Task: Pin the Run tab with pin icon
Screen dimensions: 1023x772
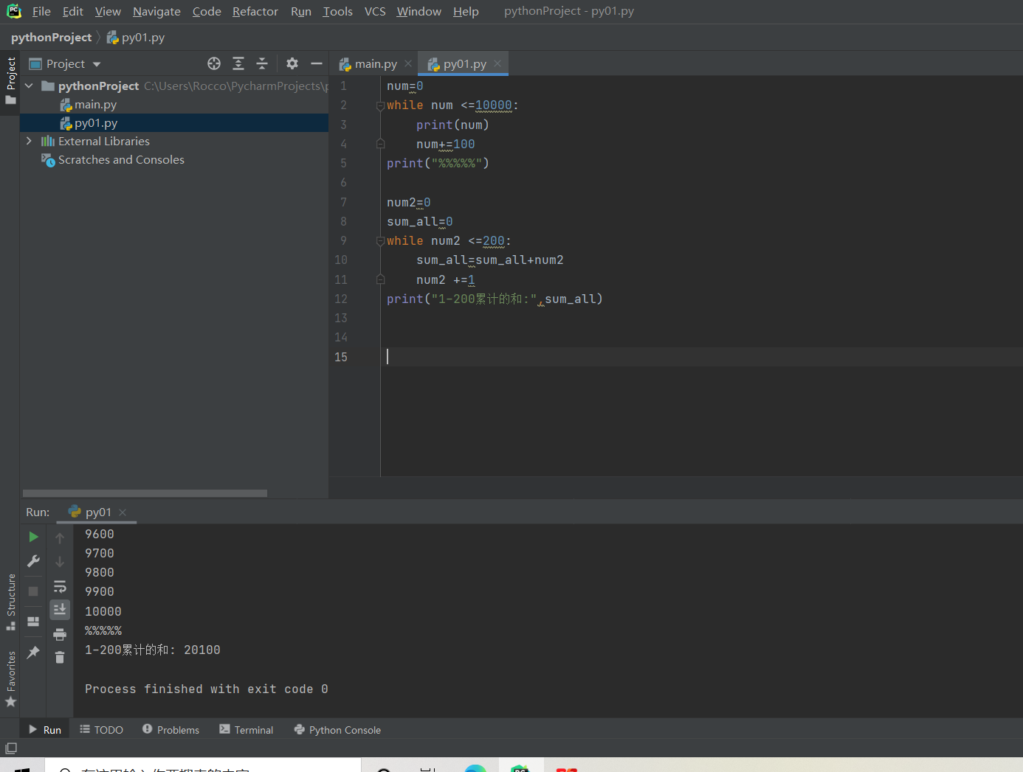Action: [x=33, y=653]
